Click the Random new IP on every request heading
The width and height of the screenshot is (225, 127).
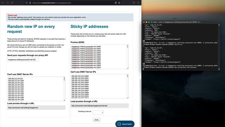coord(31,29)
